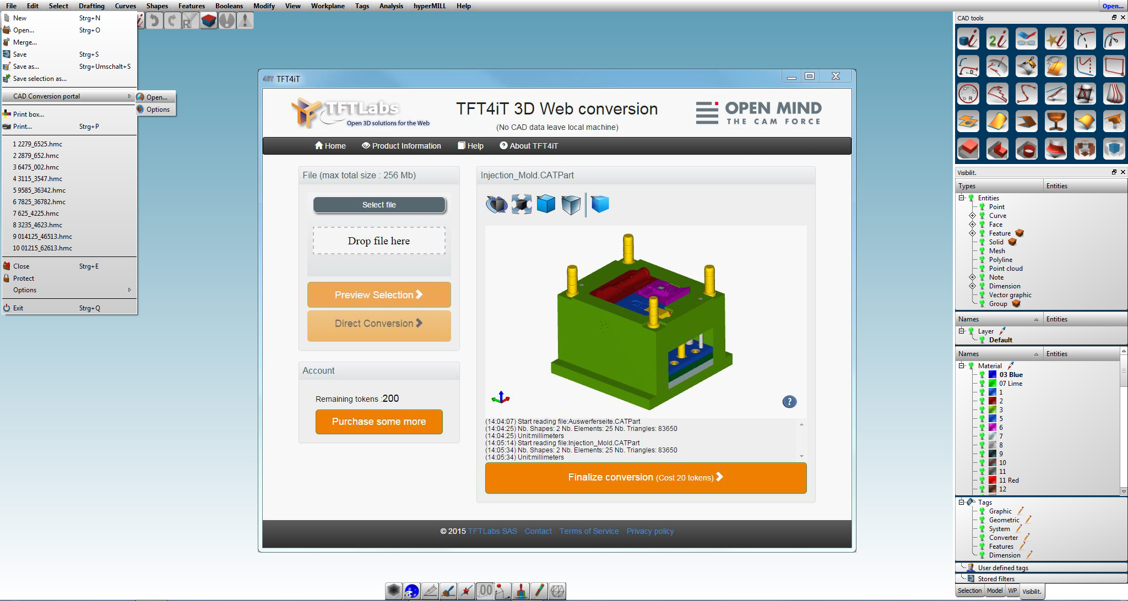1128x601 pixels.
Task: Toggle visibility bulb for Point cloud
Action: click(x=982, y=269)
